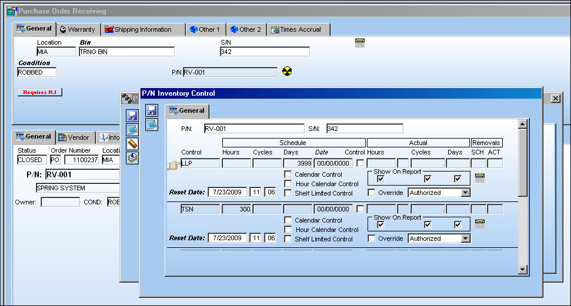Click the teal window icon in the middle window toolbar
This screenshot has width=571, height=306.
(x=132, y=130)
